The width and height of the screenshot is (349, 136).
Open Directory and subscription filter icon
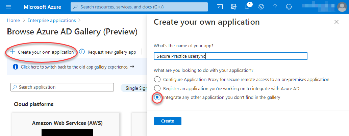tap(234, 7)
